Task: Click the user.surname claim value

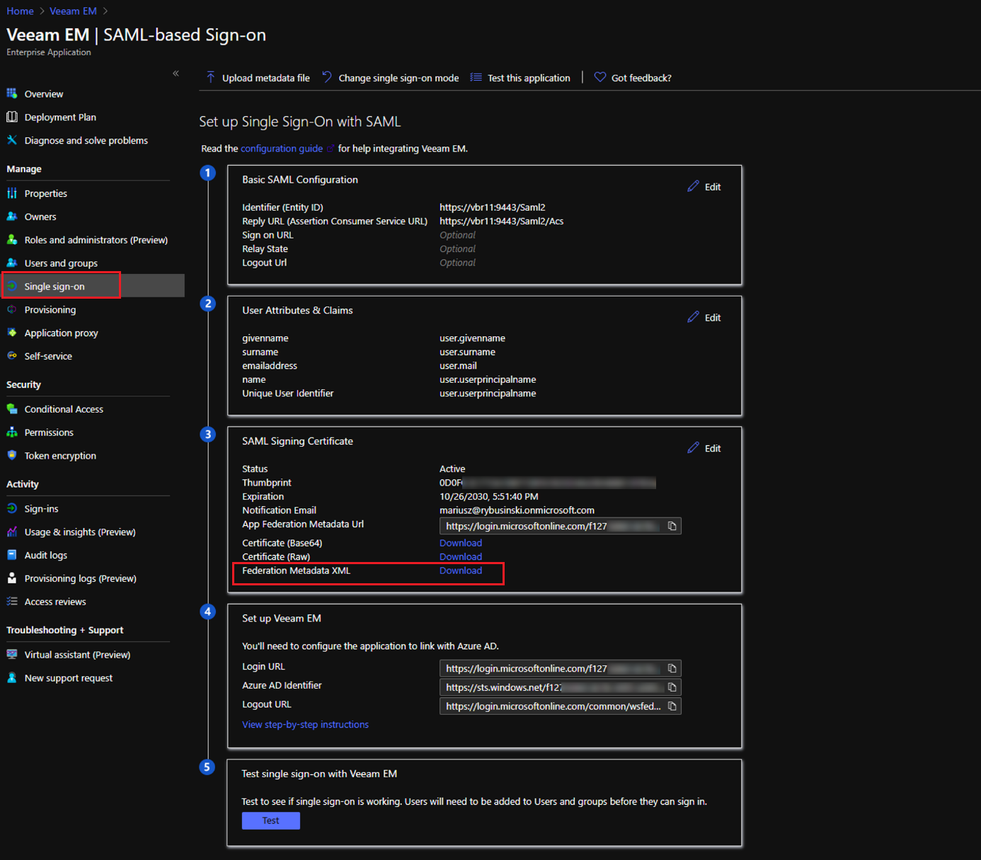Action: point(467,352)
